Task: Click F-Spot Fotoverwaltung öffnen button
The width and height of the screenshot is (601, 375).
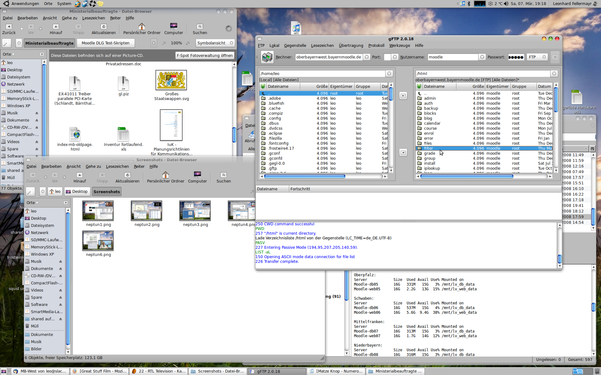Action: [x=205, y=56]
